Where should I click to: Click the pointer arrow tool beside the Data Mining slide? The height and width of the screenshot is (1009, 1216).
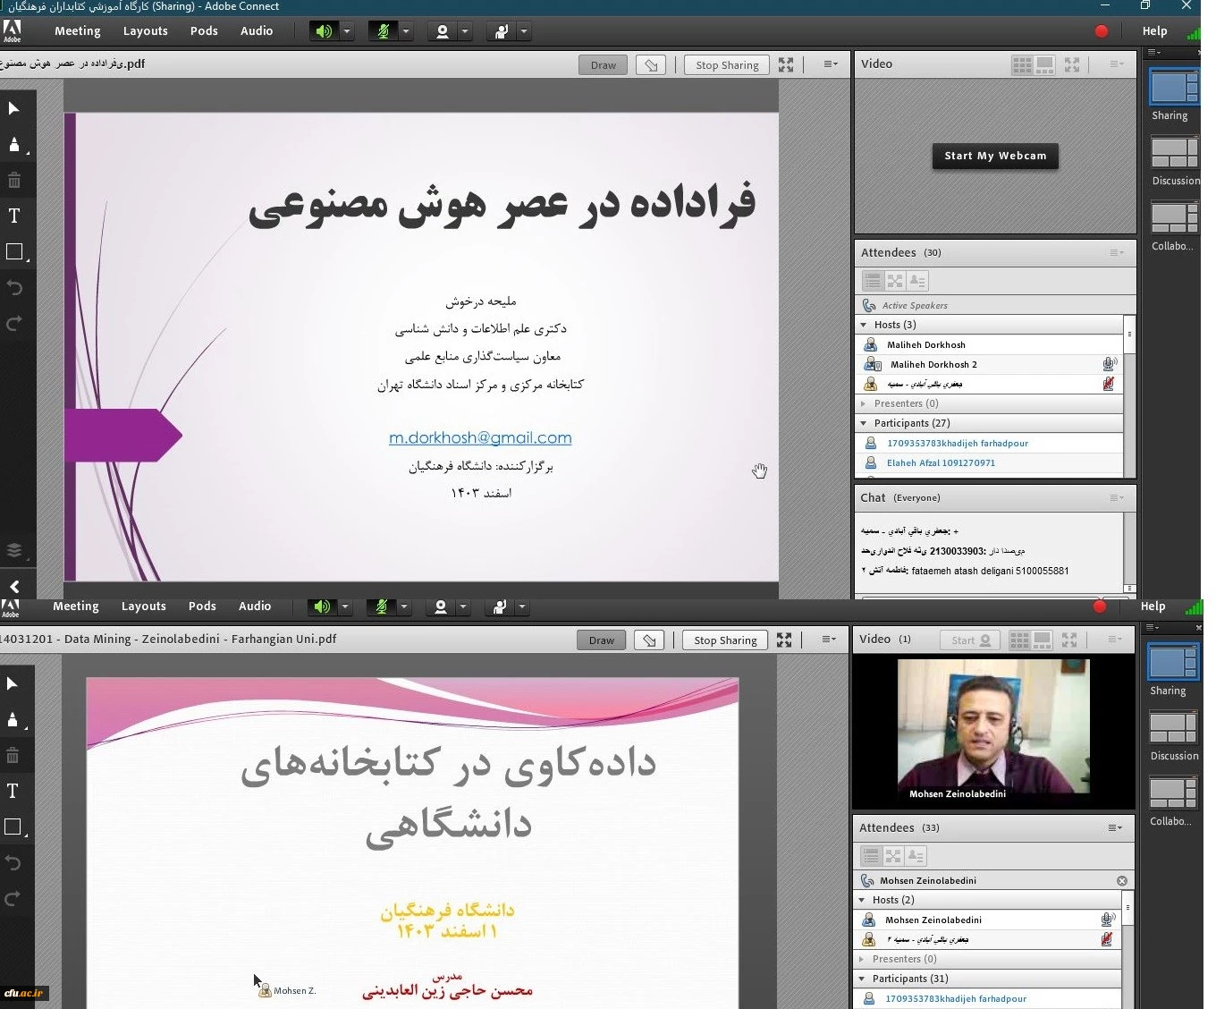pos(13,683)
